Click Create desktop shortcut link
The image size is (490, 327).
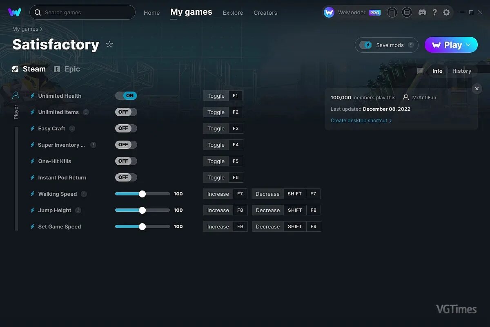tap(361, 121)
